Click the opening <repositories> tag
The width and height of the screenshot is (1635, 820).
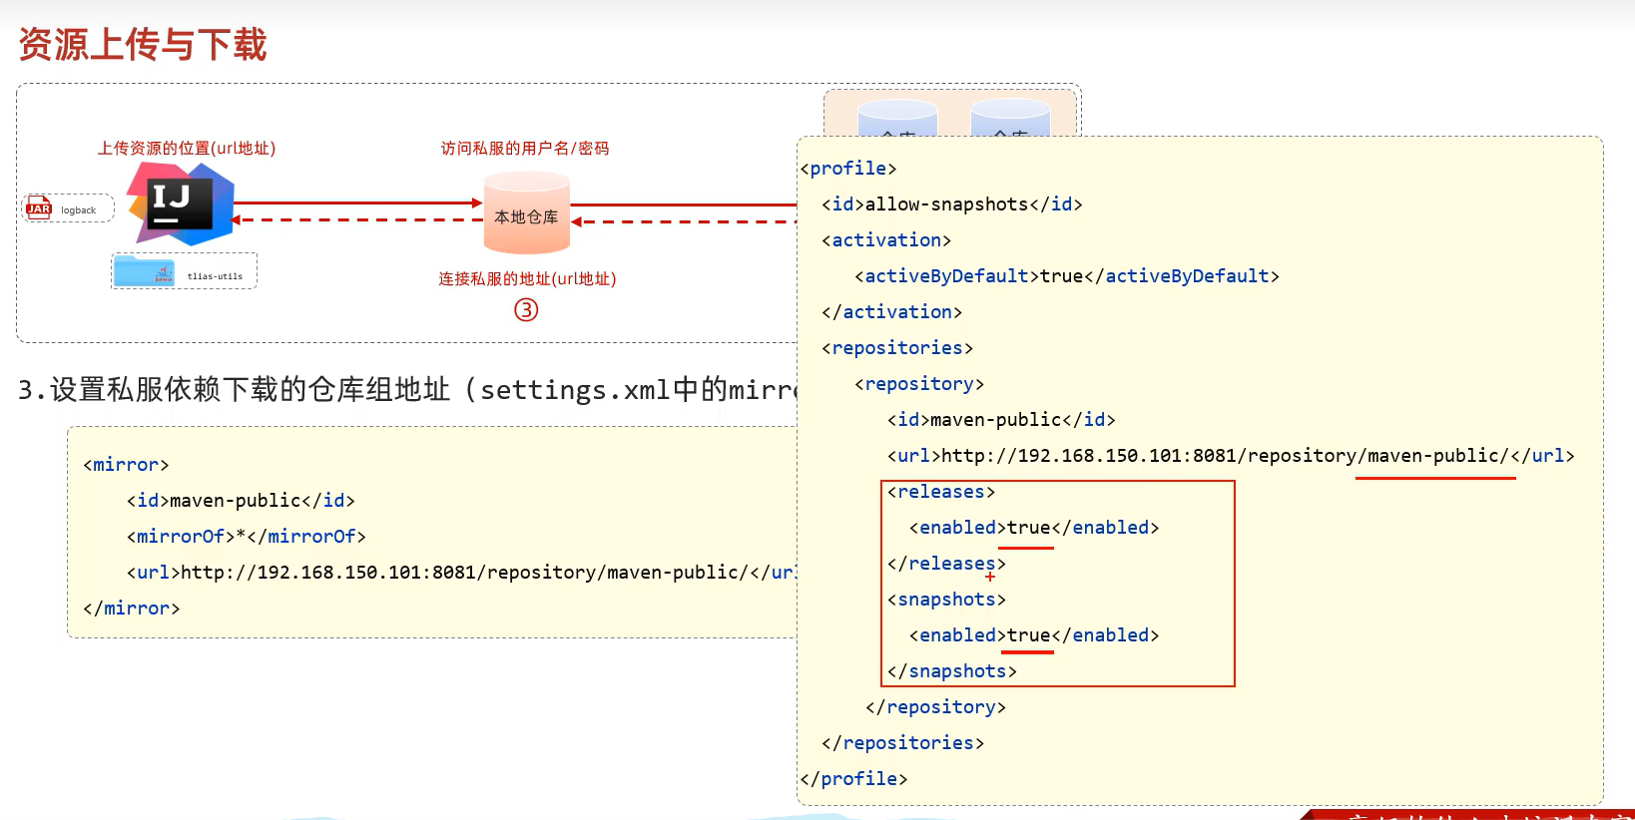(897, 348)
